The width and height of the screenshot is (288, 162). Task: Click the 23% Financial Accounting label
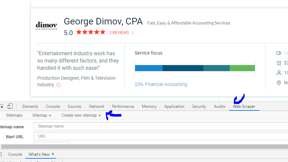pos(161,84)
